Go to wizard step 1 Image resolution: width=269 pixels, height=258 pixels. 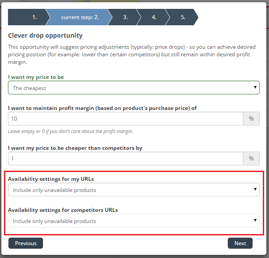[x=29, y=17]
